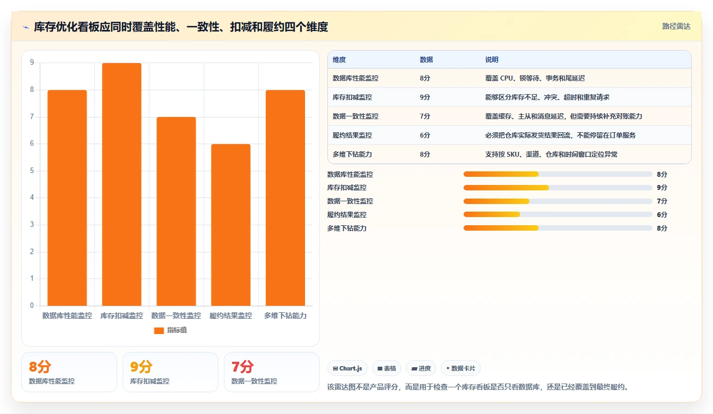Click the 多维下钻能力 progress bar

pos(558,228)
